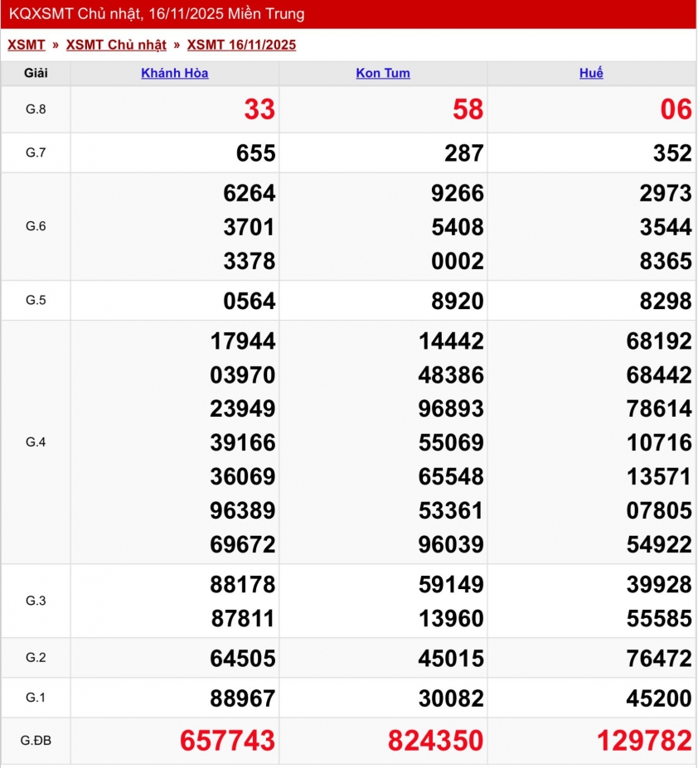
Task: Click Kon Tum G.1 number 30082
Action: point(451,698)
